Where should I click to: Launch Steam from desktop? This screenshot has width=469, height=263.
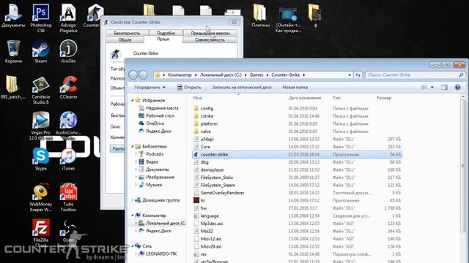(x=41, y=51)
